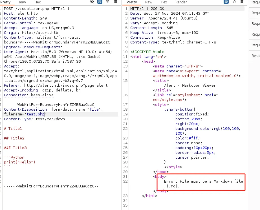
Task: Click the <!DOCTYPE html> line in response
Action: [x=147, y=52]
